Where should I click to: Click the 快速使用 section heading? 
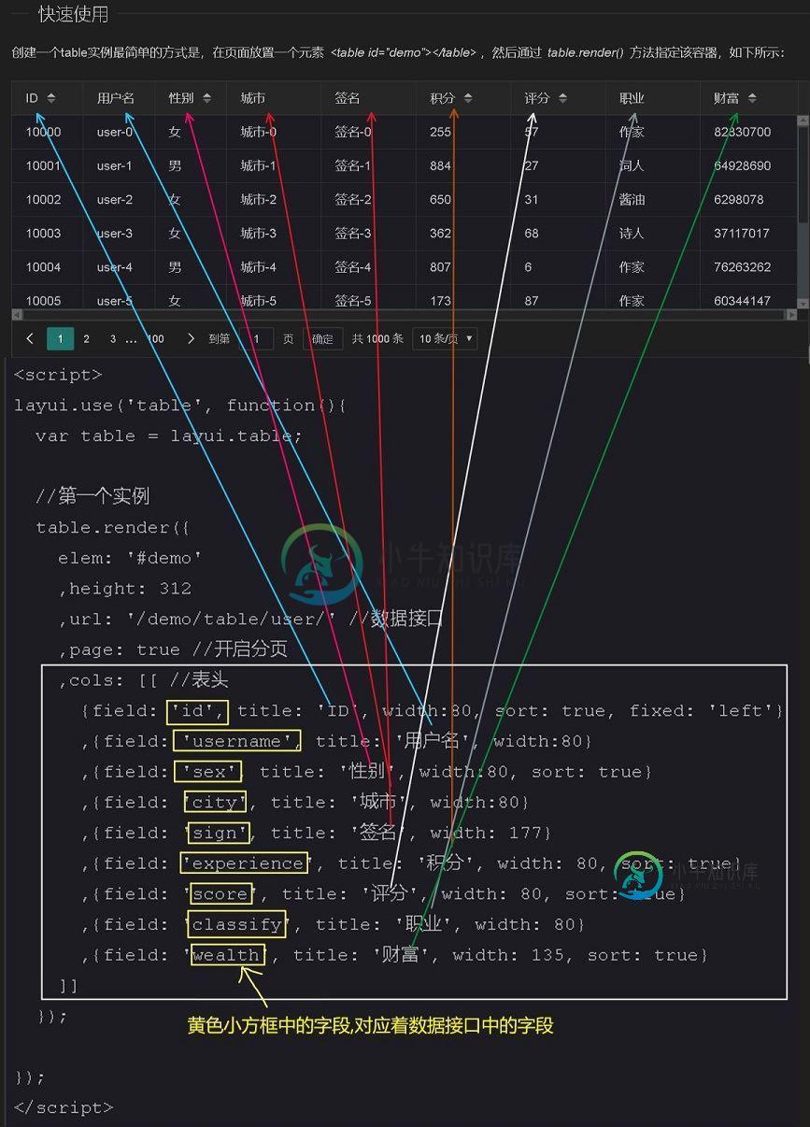point(73,14)
